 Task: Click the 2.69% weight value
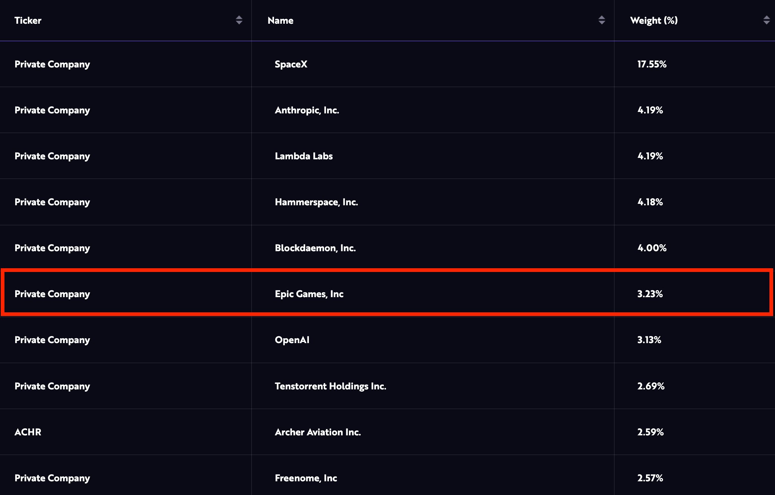tap(651, 386)
